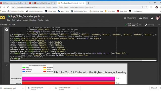
Task: Add a new Code cell
Action: [x=4, y=25]
